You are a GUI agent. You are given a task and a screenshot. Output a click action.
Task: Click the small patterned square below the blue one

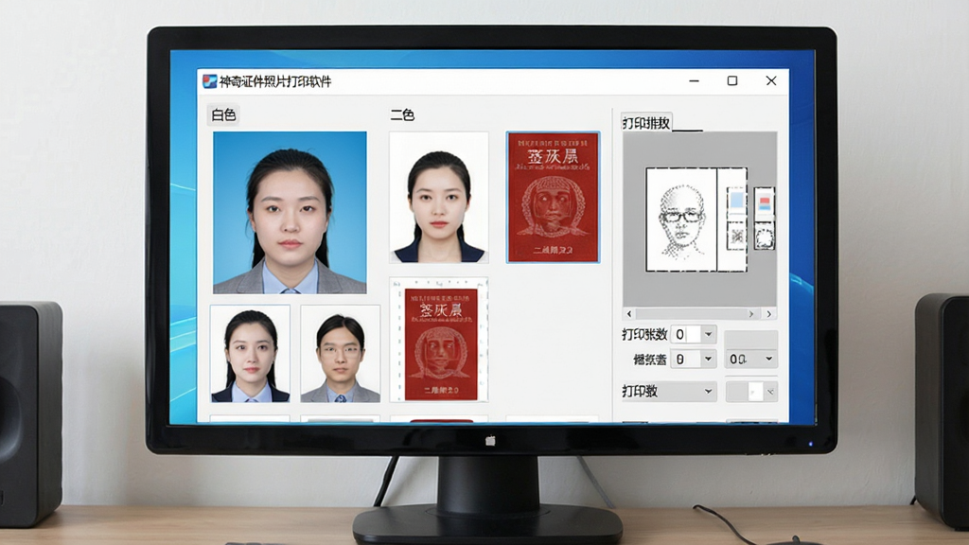point(736,236)
